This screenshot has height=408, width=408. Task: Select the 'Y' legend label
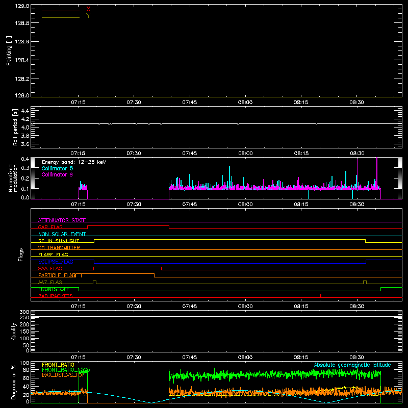point(88,16)
